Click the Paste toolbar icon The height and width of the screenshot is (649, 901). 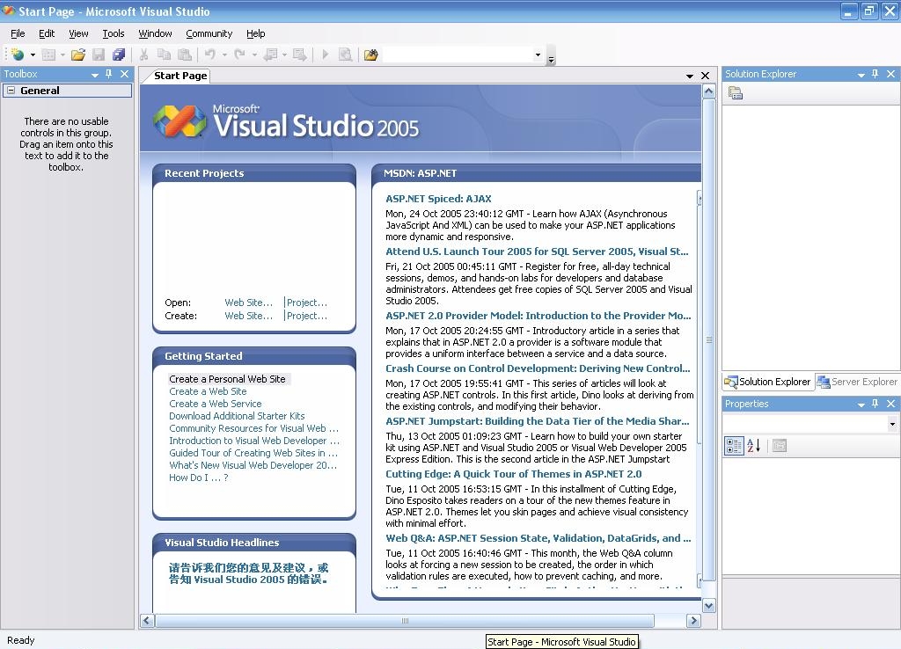tap(185, 55)
